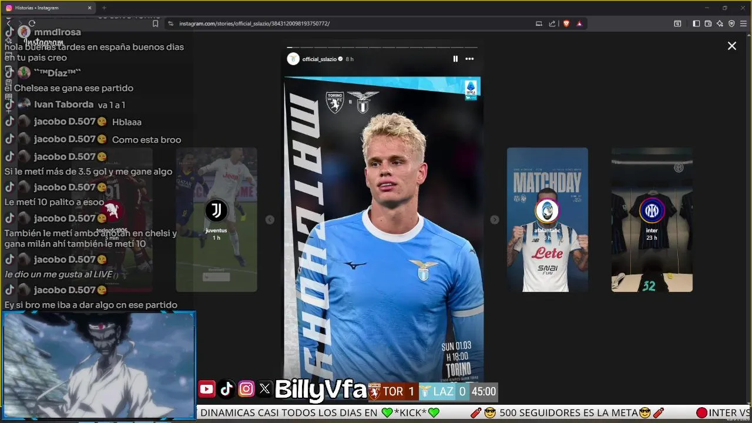Click the install app icon in address bar
The width and height of the screenshot is (752, 423).
tap(539, 23)
